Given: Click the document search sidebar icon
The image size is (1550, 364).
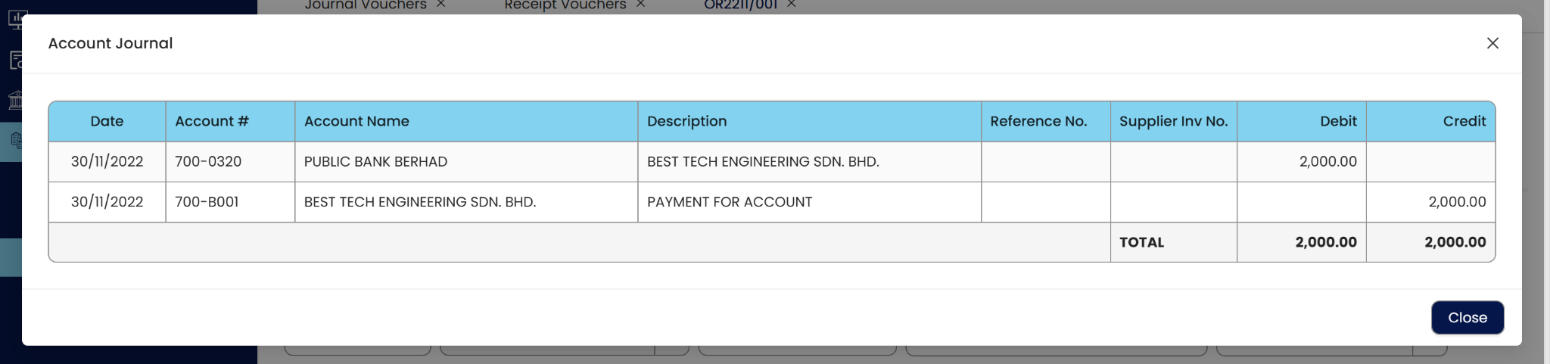Looking at the screenshot, I should [x=15, y=60].
